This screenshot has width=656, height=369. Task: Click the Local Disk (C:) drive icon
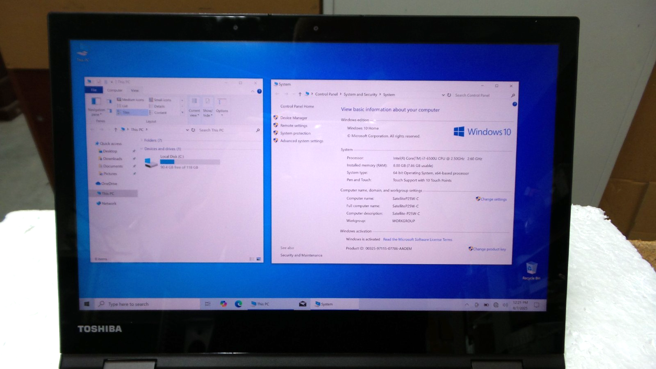151,163
